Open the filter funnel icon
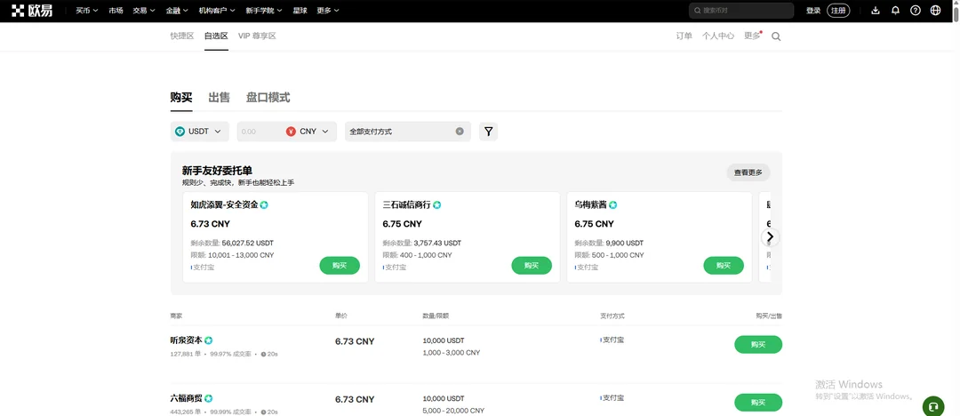The height and width of the screenshot is (416, 960). point(488,131)
